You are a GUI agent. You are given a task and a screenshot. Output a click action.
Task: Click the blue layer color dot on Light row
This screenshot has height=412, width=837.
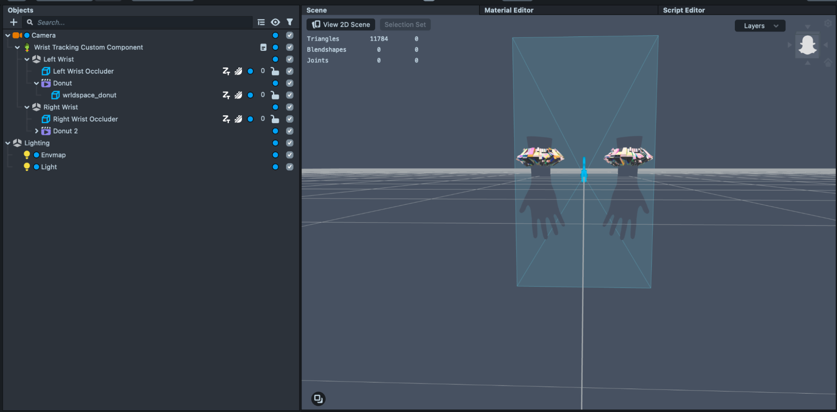click(276, 167)
